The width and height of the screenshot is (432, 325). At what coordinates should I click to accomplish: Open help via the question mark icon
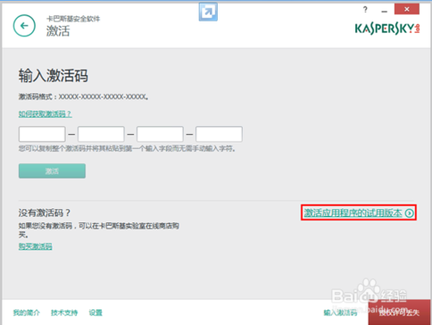coord(365,10)
